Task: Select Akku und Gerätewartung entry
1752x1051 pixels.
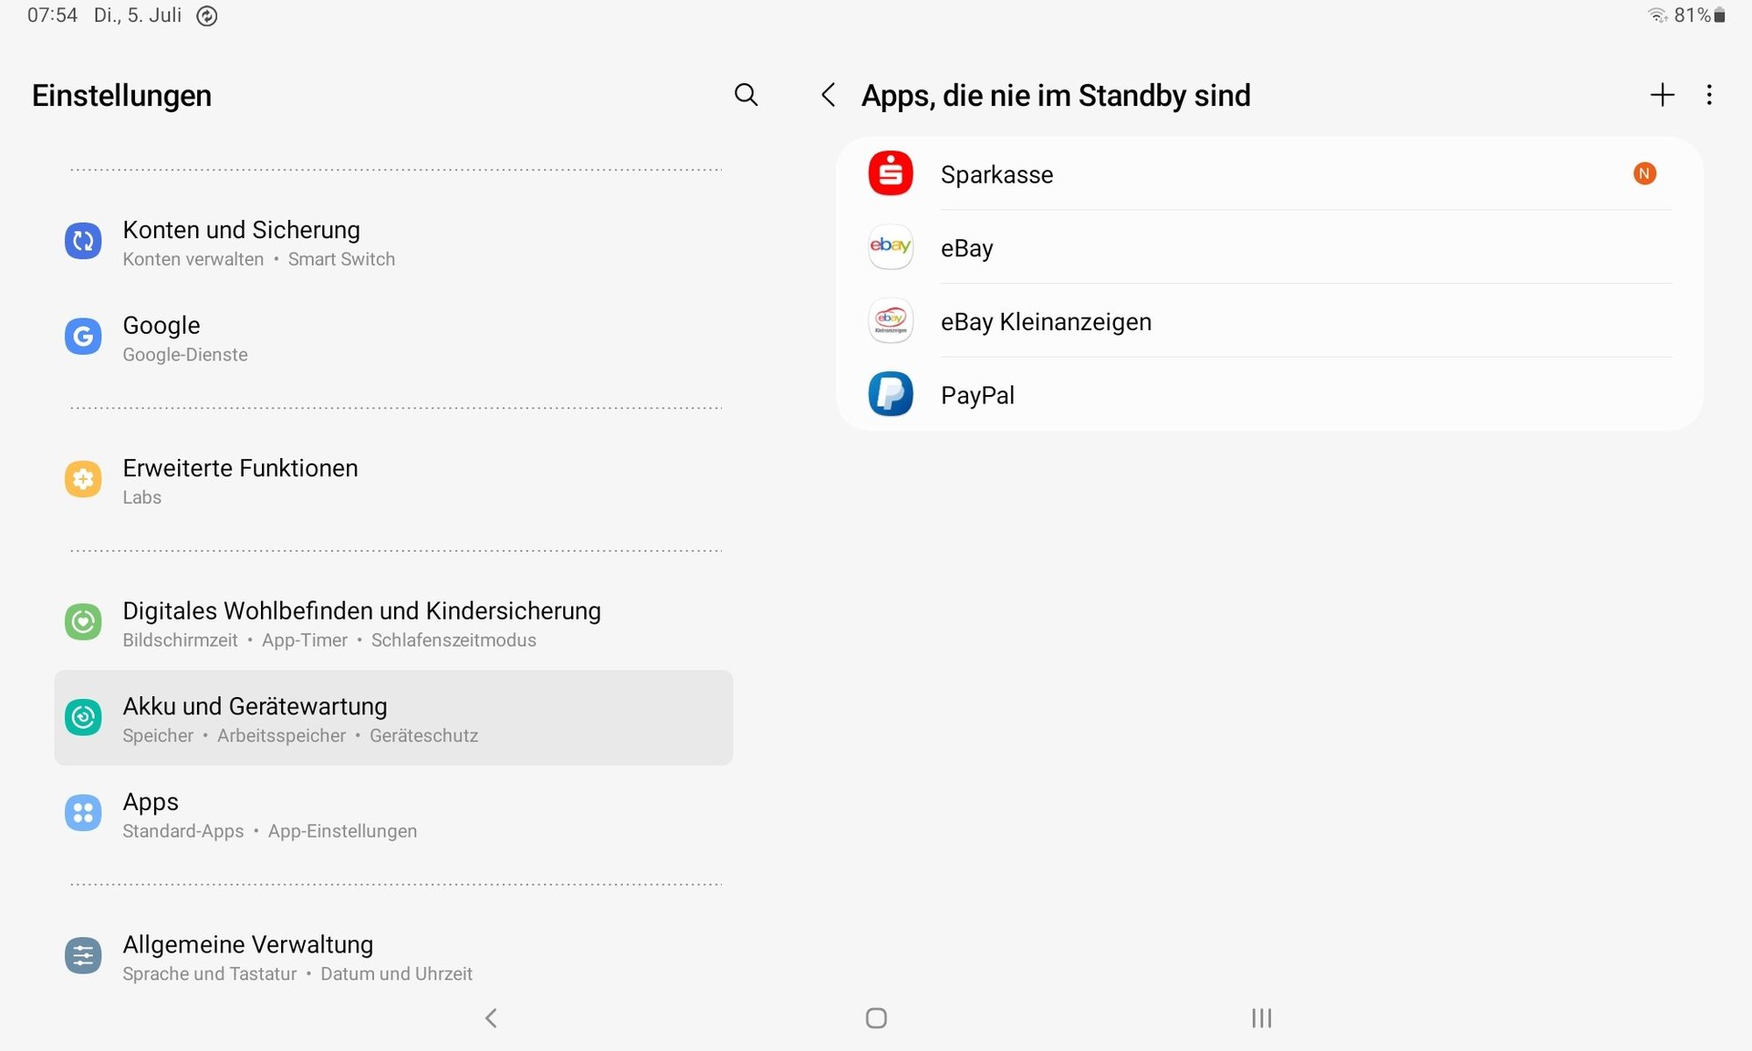Action: [393, 718]
